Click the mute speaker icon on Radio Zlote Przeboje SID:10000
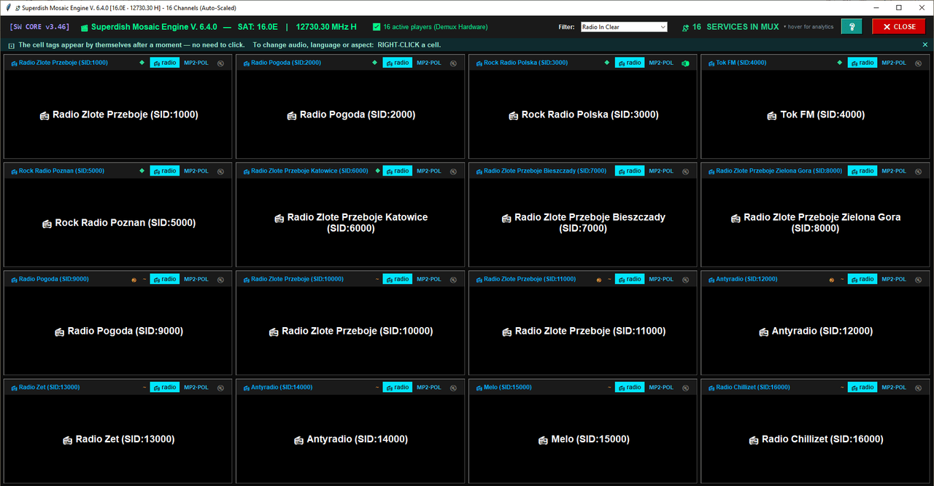Viewport: 934px width, 486px height. (x=453, y=279)
